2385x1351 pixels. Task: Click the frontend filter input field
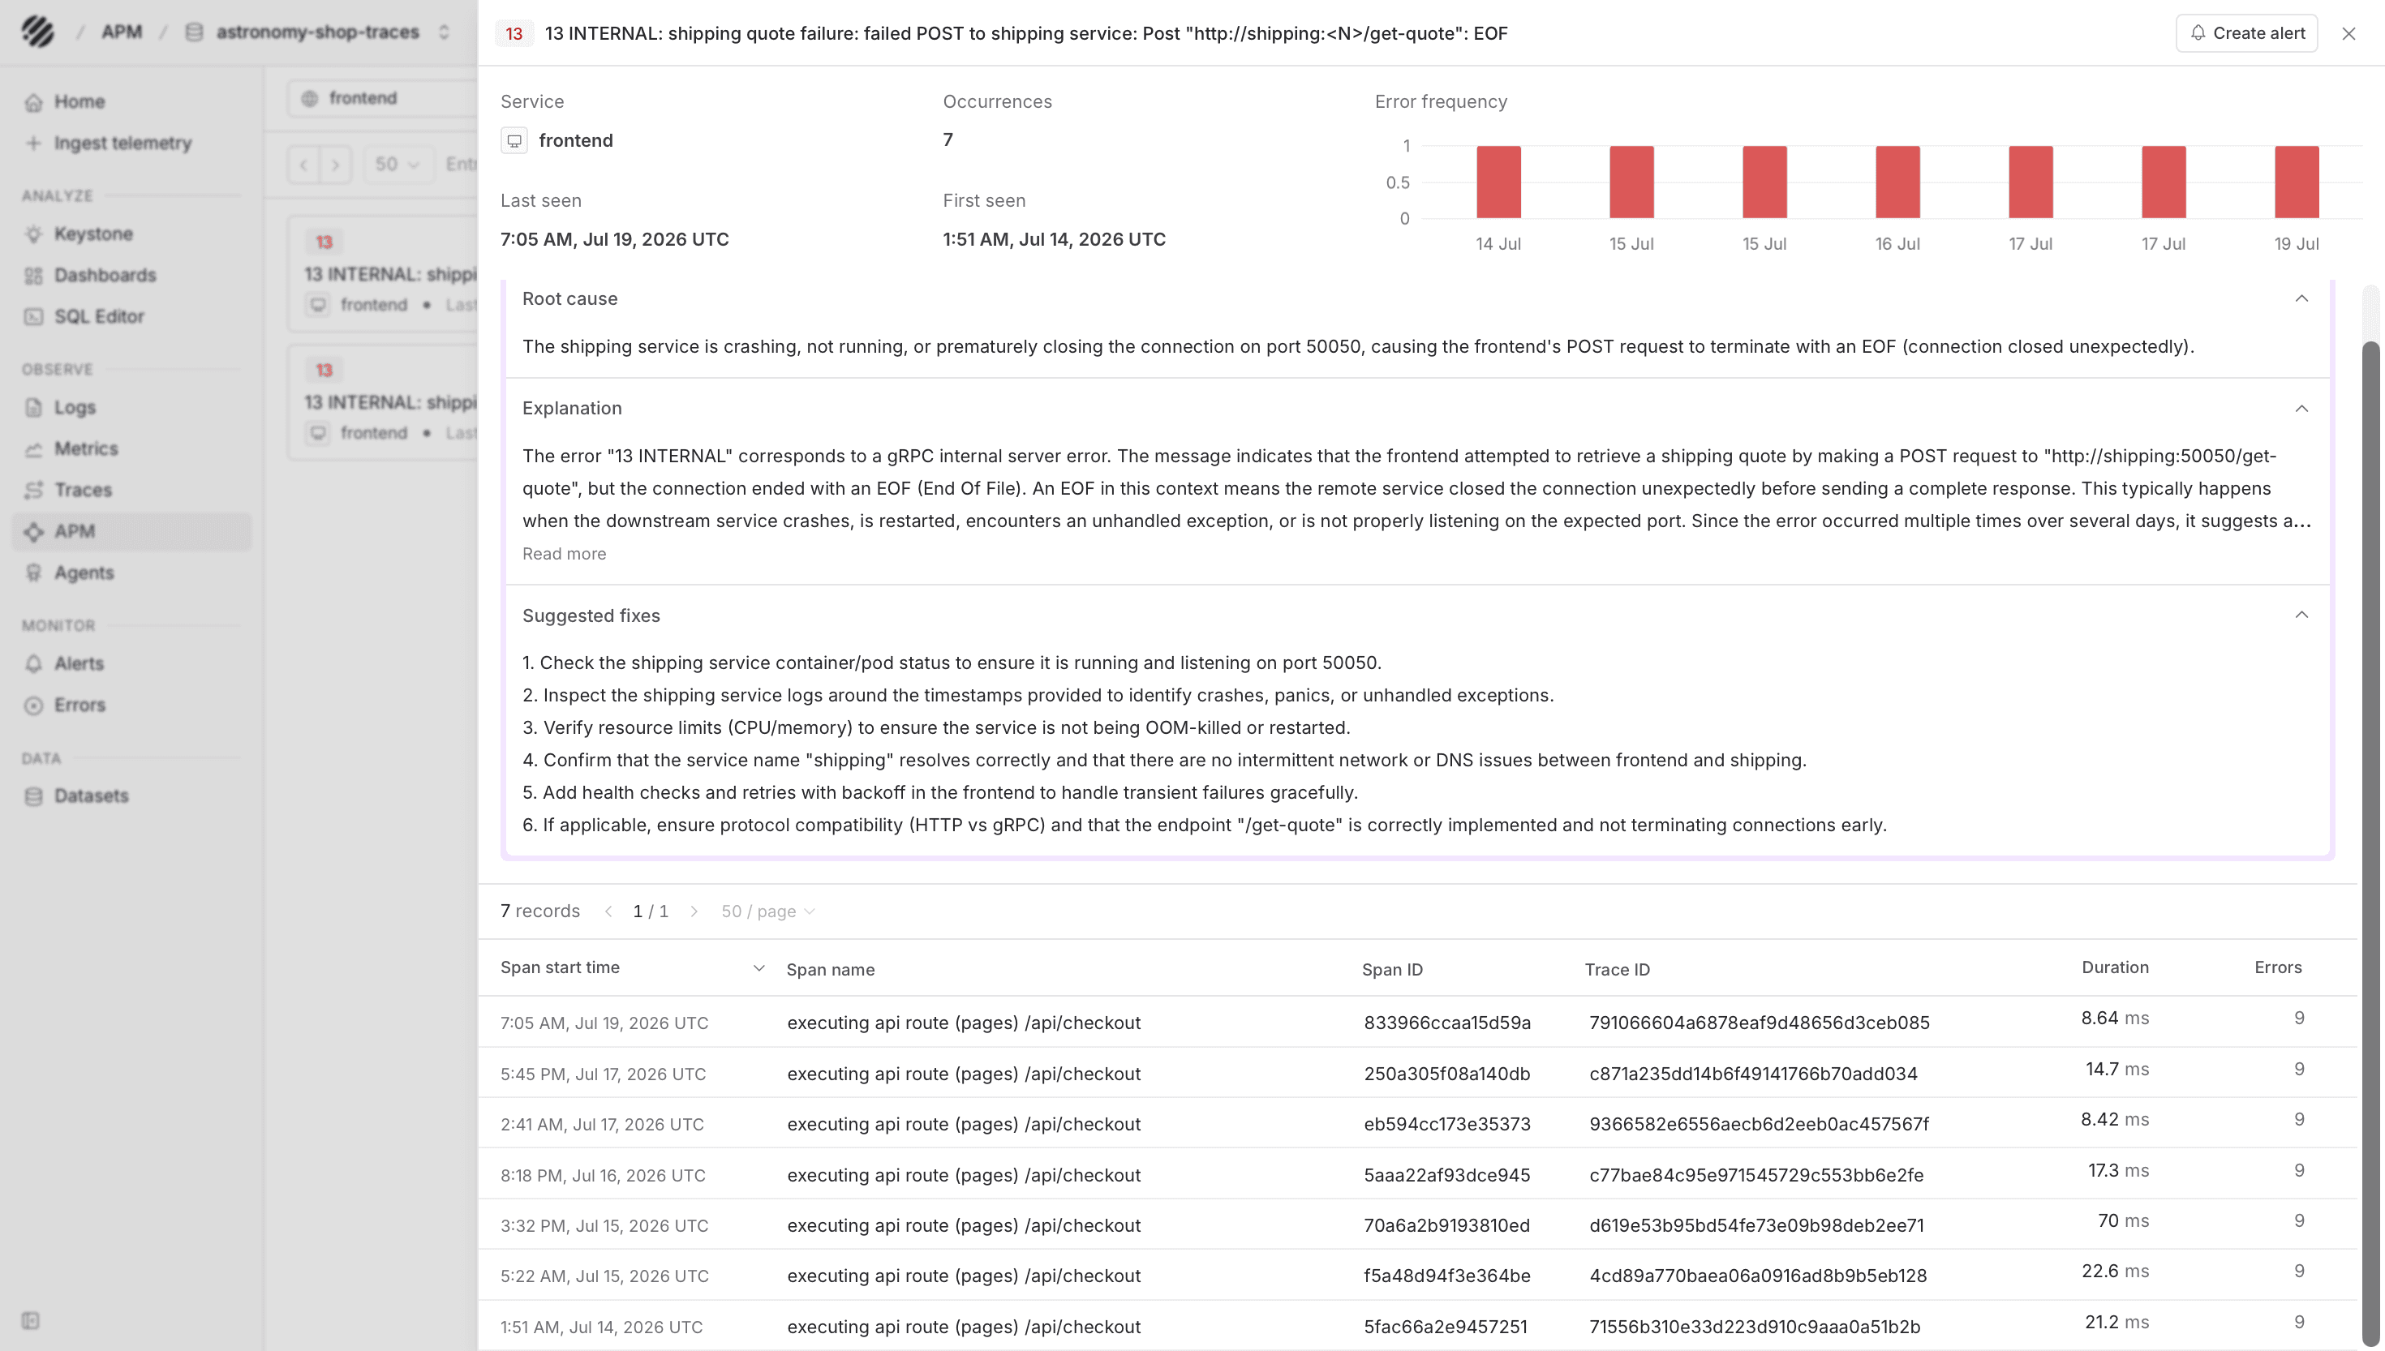(x=382, y=98)
